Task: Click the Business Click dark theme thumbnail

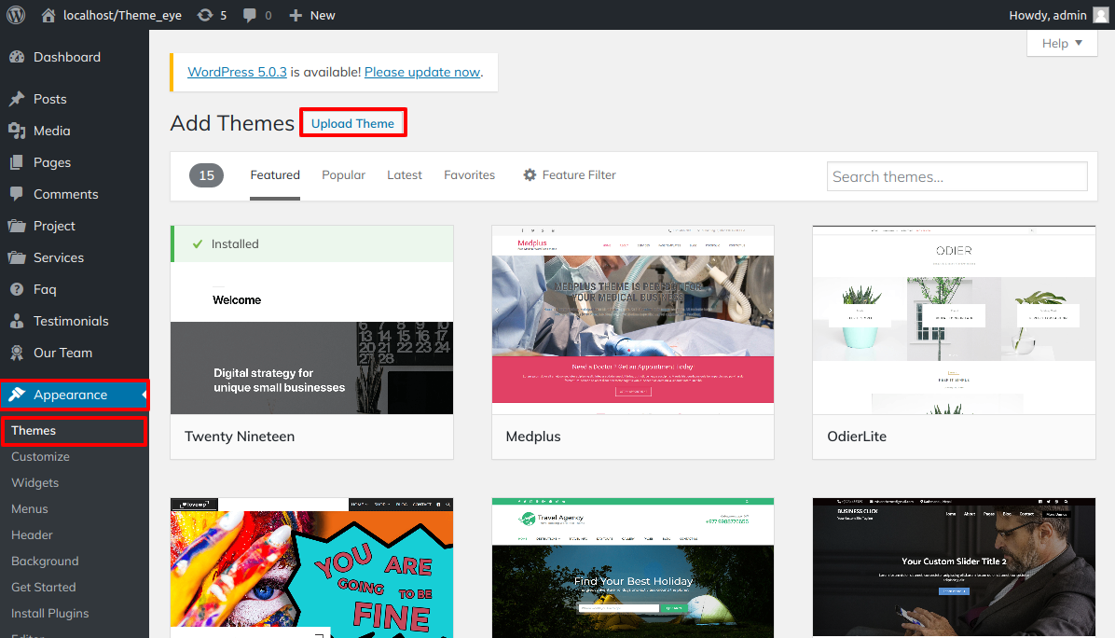Action: point(954,568)
